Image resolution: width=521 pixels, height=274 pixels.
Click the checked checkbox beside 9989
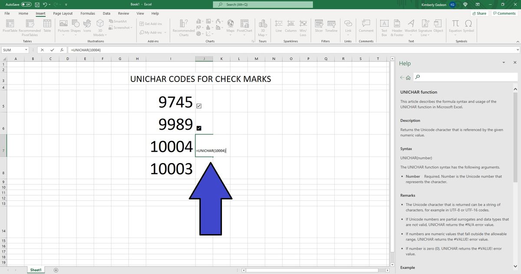[199, 128]
